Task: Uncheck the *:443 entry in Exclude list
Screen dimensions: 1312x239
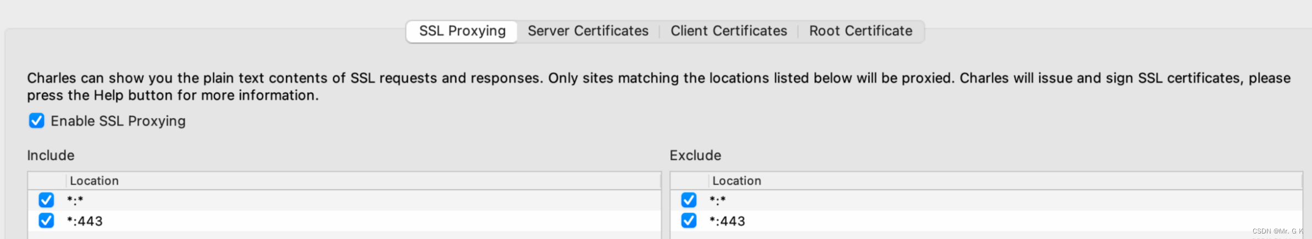Action: [689, 221]
